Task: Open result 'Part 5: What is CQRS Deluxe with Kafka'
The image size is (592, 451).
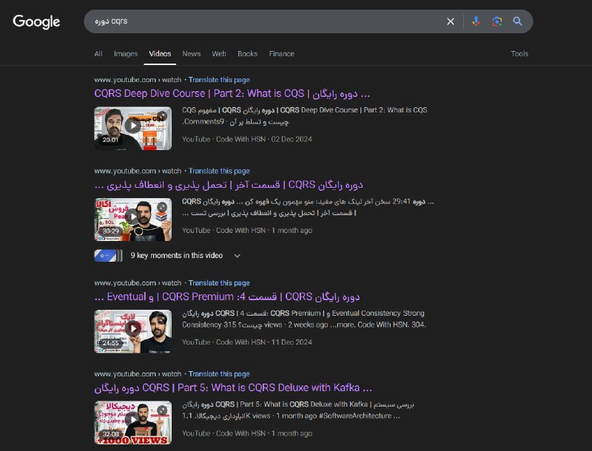Action: click(x=233, y=387)
